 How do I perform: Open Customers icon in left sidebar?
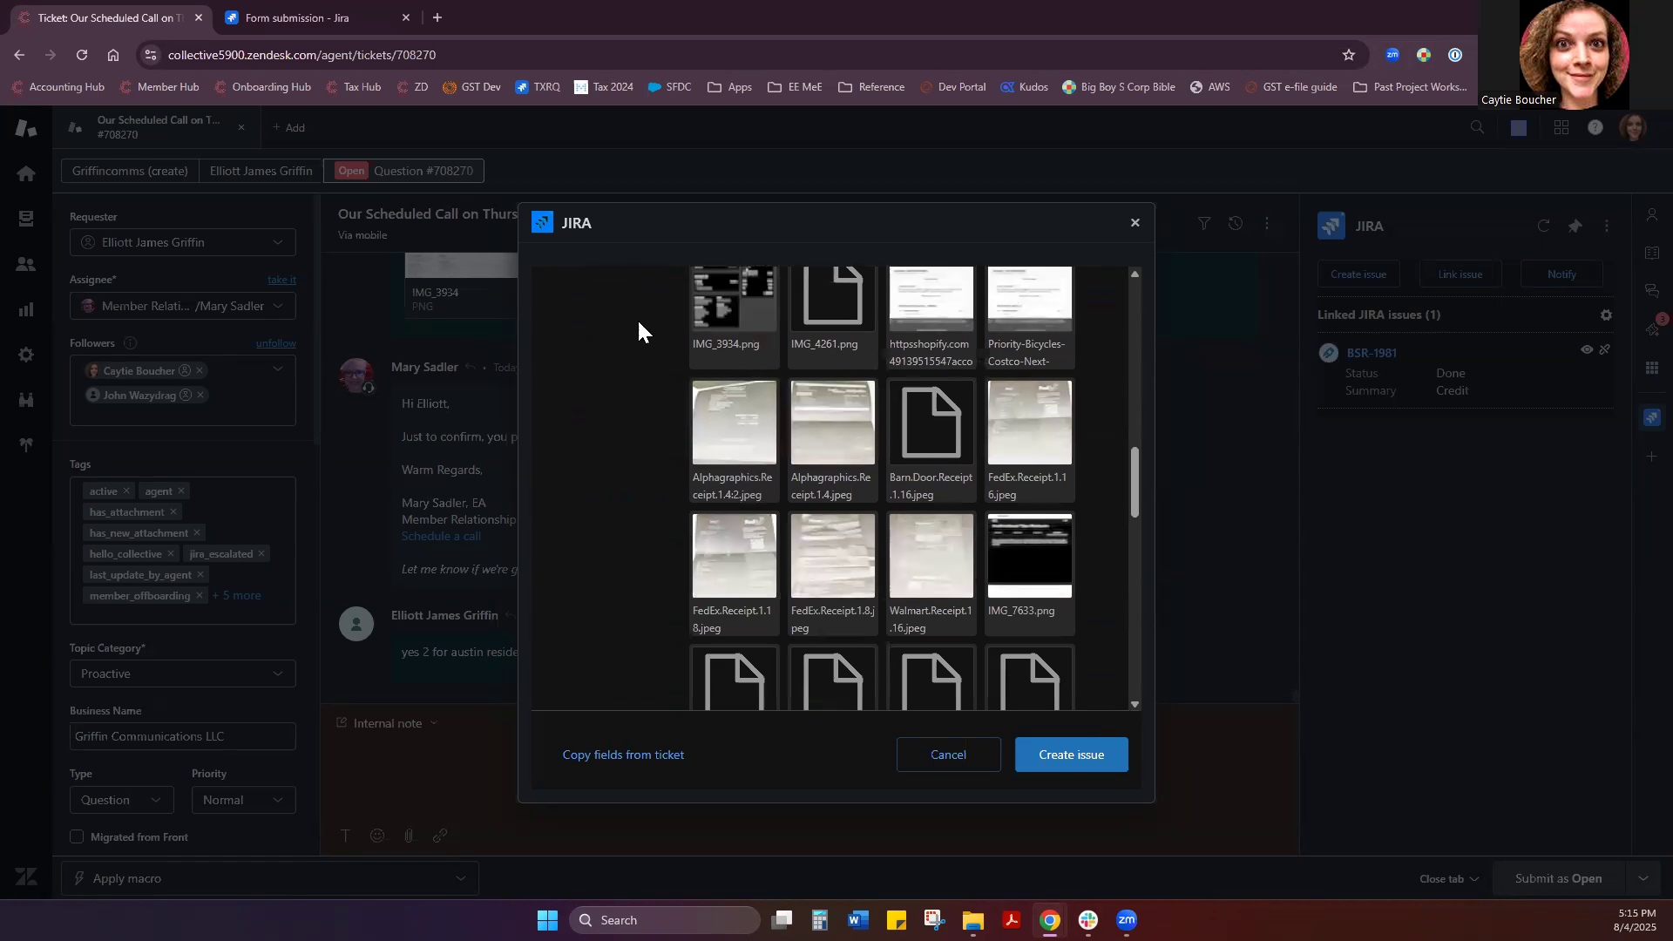[x=25, y=264]
